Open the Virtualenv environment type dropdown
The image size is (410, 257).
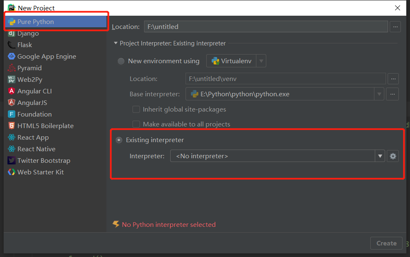coord(236,61)
